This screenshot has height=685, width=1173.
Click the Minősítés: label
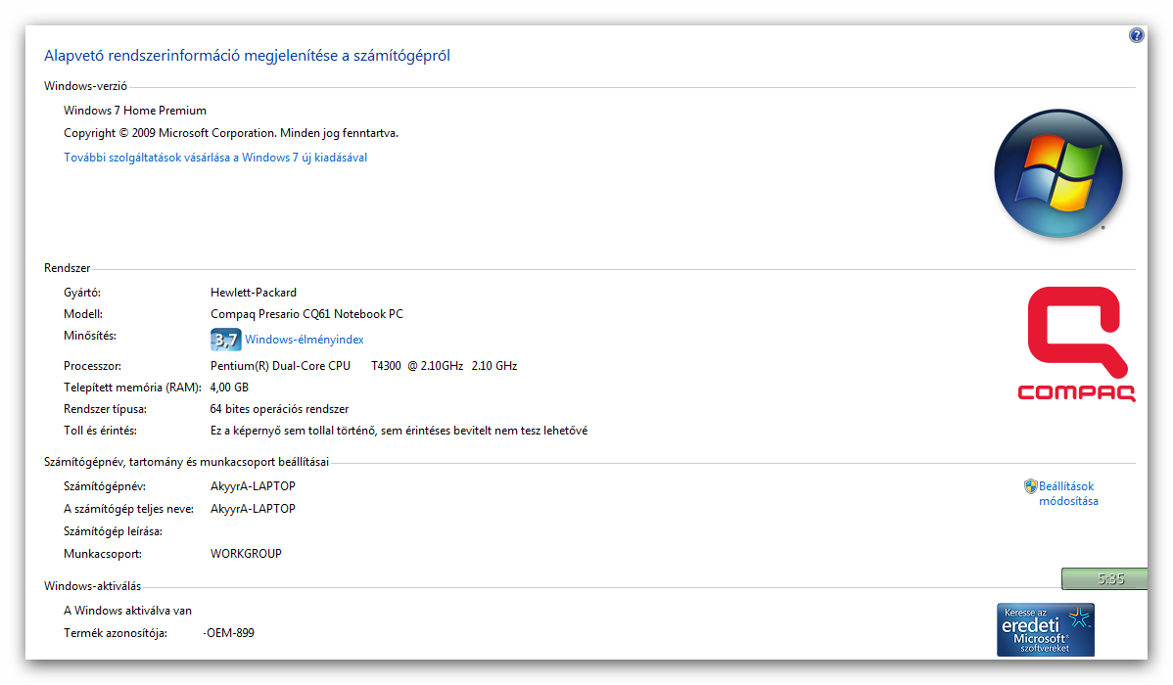click(x=90, y=336)
